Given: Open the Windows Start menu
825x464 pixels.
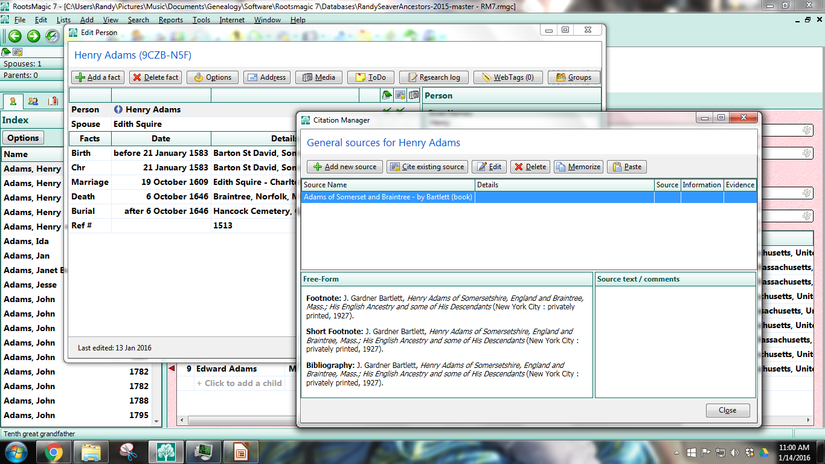Looking at the screenshot, I should tap(16, 452).
